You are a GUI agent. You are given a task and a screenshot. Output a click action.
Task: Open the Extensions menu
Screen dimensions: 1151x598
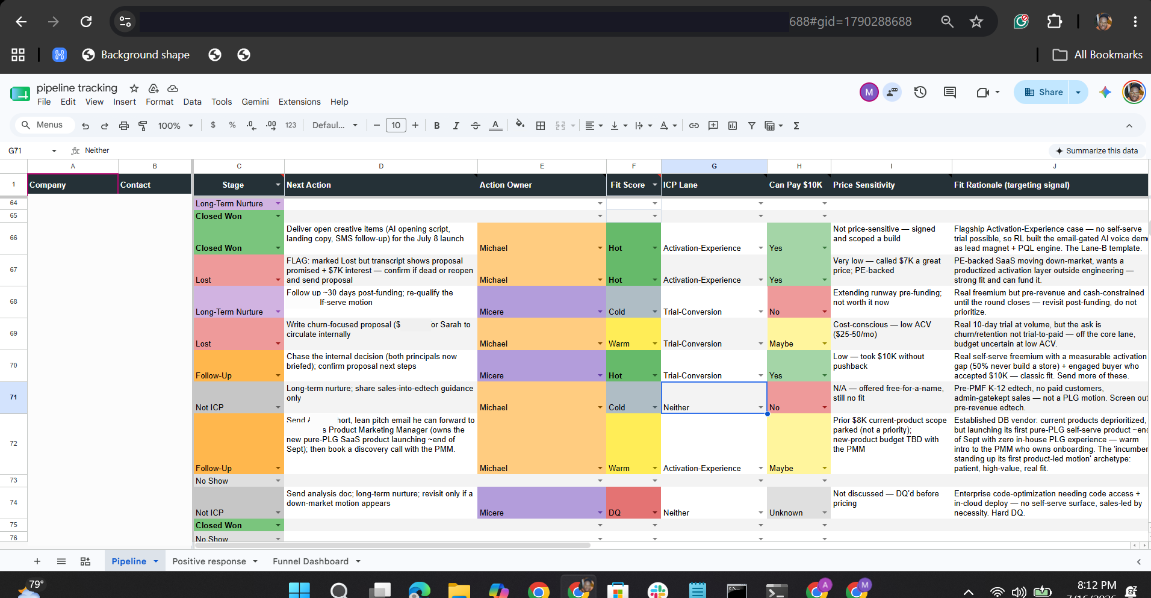tap(299, 102)
